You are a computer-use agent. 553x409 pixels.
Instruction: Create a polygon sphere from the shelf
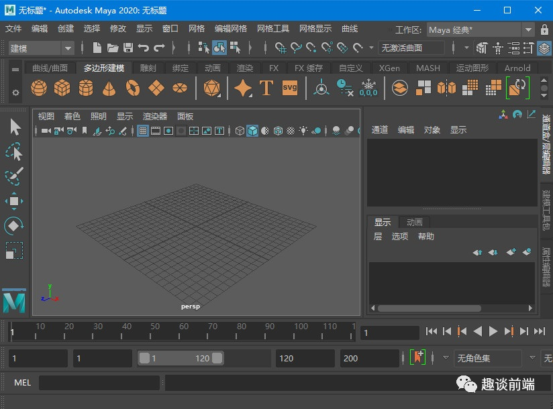coord(40,88)
